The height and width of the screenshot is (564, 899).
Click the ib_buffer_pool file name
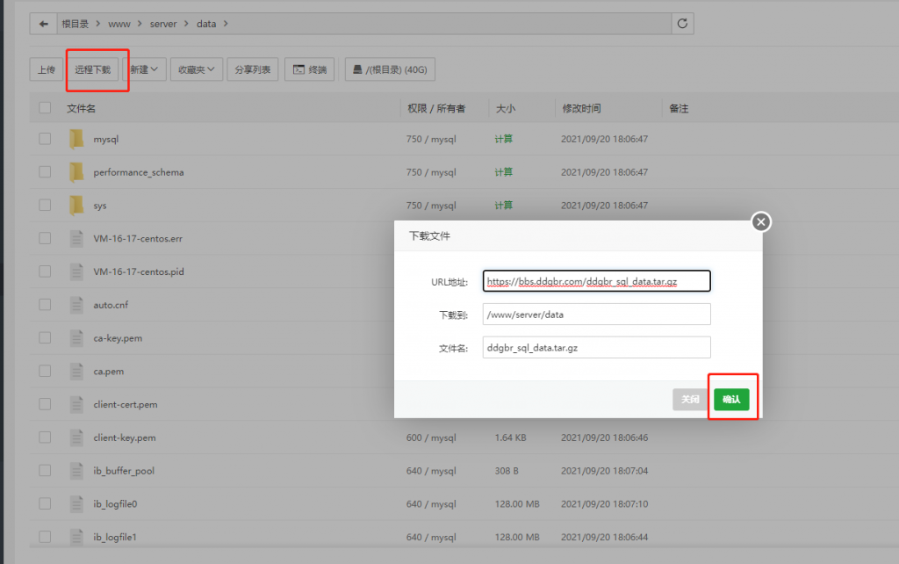pyautogui.click(x=124, y=471)
